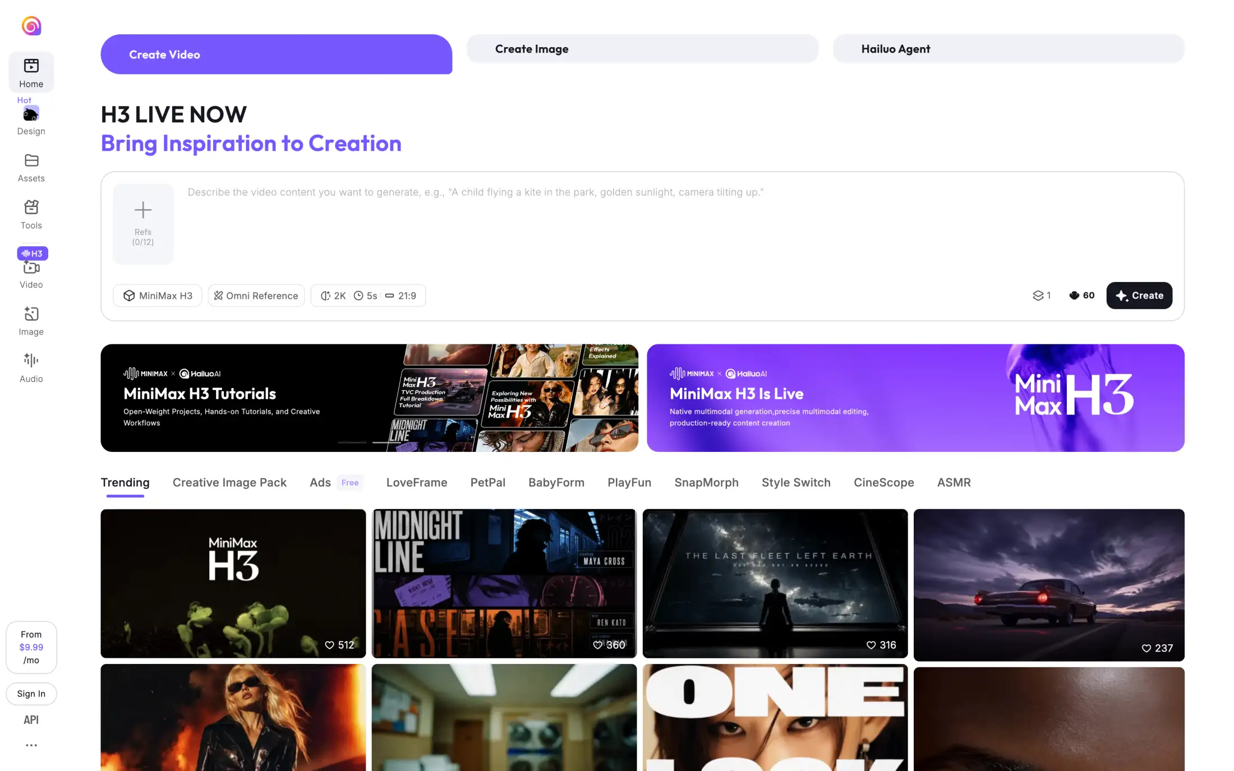Image resolution: width=1234 pixels, height=771 pixels.
Task: Change the 5s duration setting
Action: tap(366, 296)
